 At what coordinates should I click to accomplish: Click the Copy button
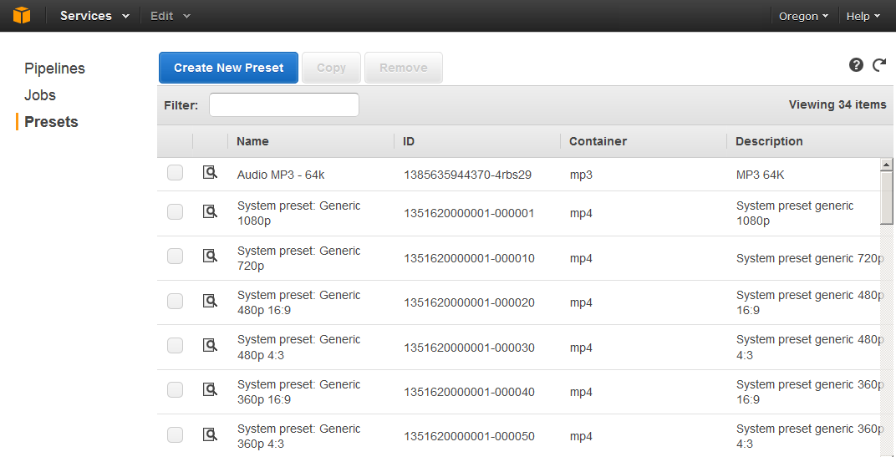coord(332,68)
